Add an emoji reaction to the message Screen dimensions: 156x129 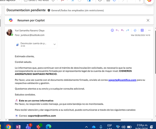[112, 30]
